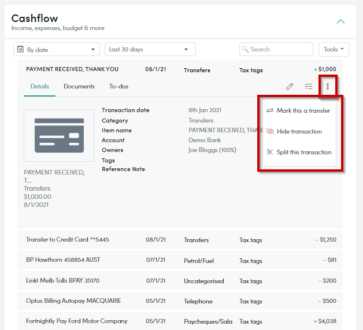Click the Cashflow heading
Viewport: 363px width, 330px height.
coord(35,18)
